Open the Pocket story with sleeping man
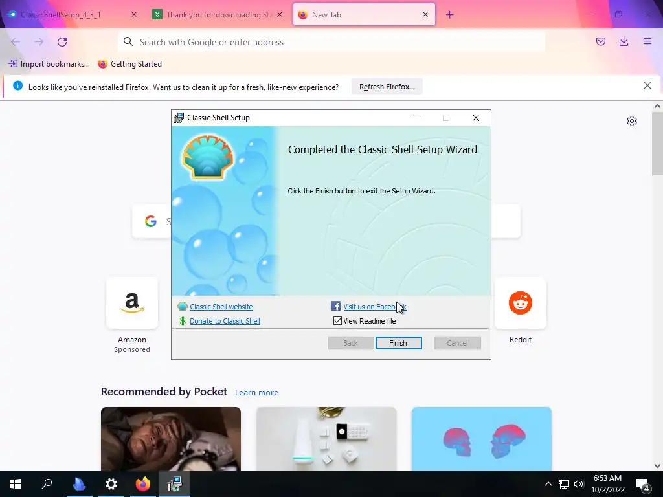This screenshot has width=663, height=497. tap(171, 439)
